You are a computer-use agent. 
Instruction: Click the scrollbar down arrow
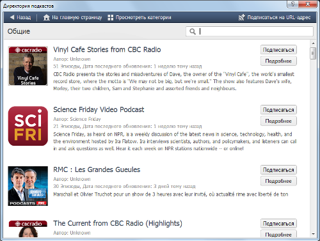[x=313, y=234]
